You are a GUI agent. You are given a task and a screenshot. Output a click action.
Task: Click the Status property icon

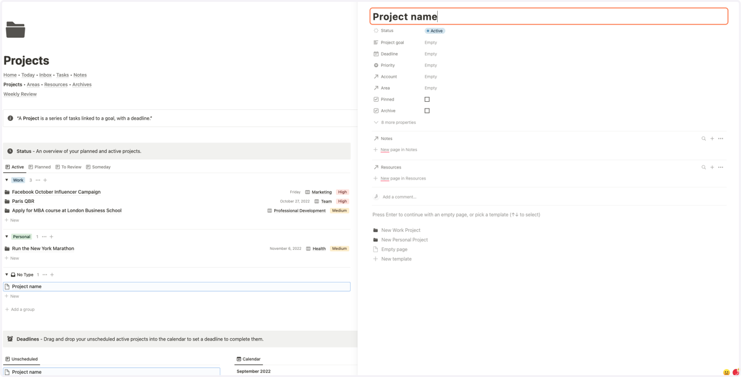(376, 31)
